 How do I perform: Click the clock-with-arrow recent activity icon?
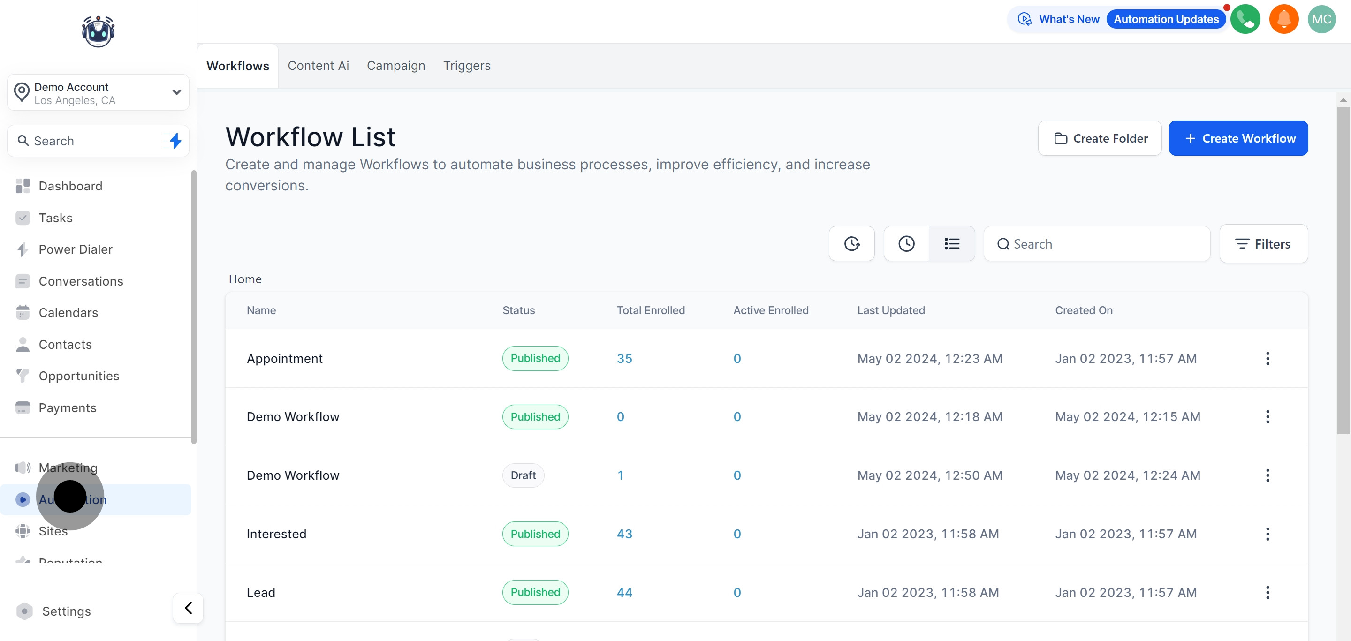[x=851, y=244]
